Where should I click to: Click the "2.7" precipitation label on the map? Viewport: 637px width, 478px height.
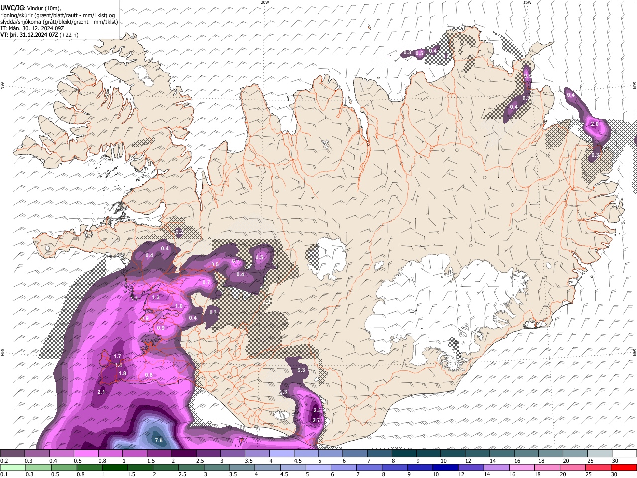tap(316, 421)
